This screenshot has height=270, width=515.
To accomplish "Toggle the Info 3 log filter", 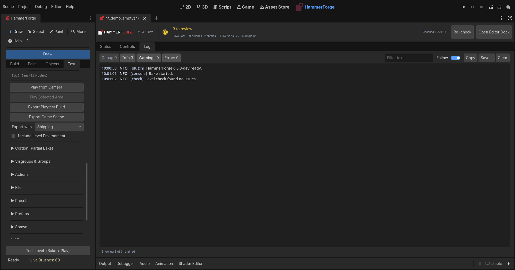I will [x=128, y=58].
